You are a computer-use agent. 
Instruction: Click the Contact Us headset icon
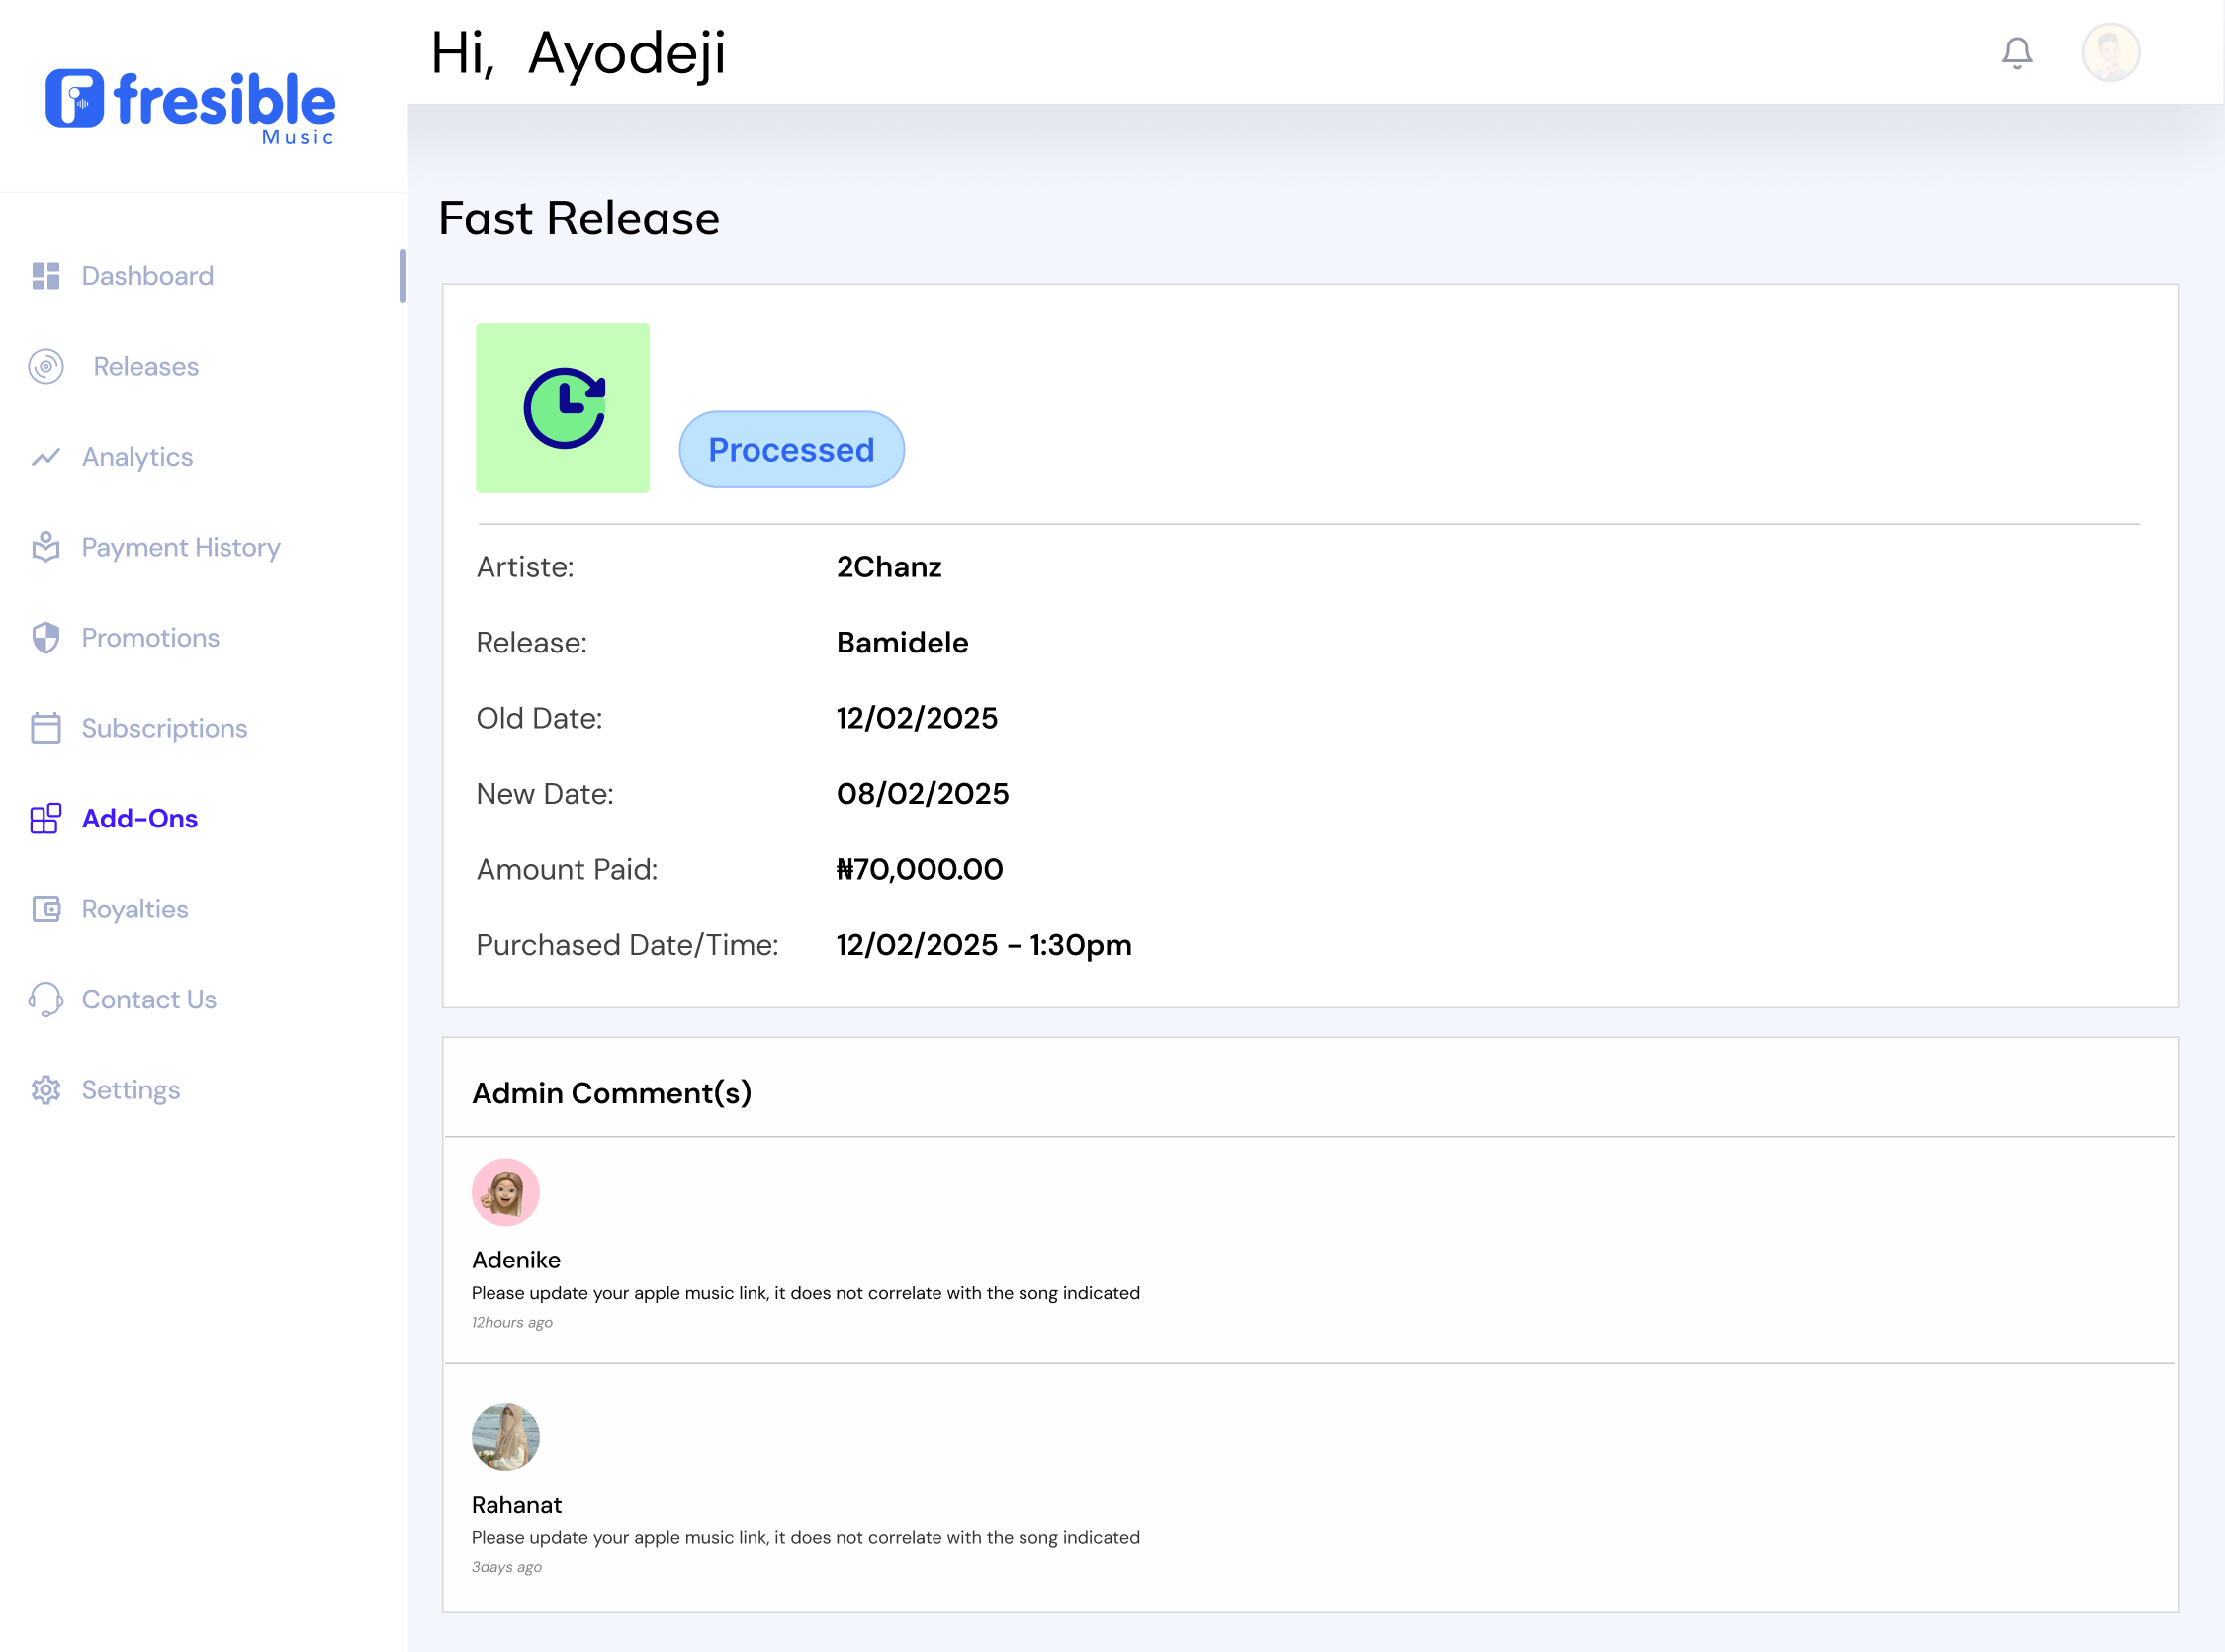pos(46,999)
